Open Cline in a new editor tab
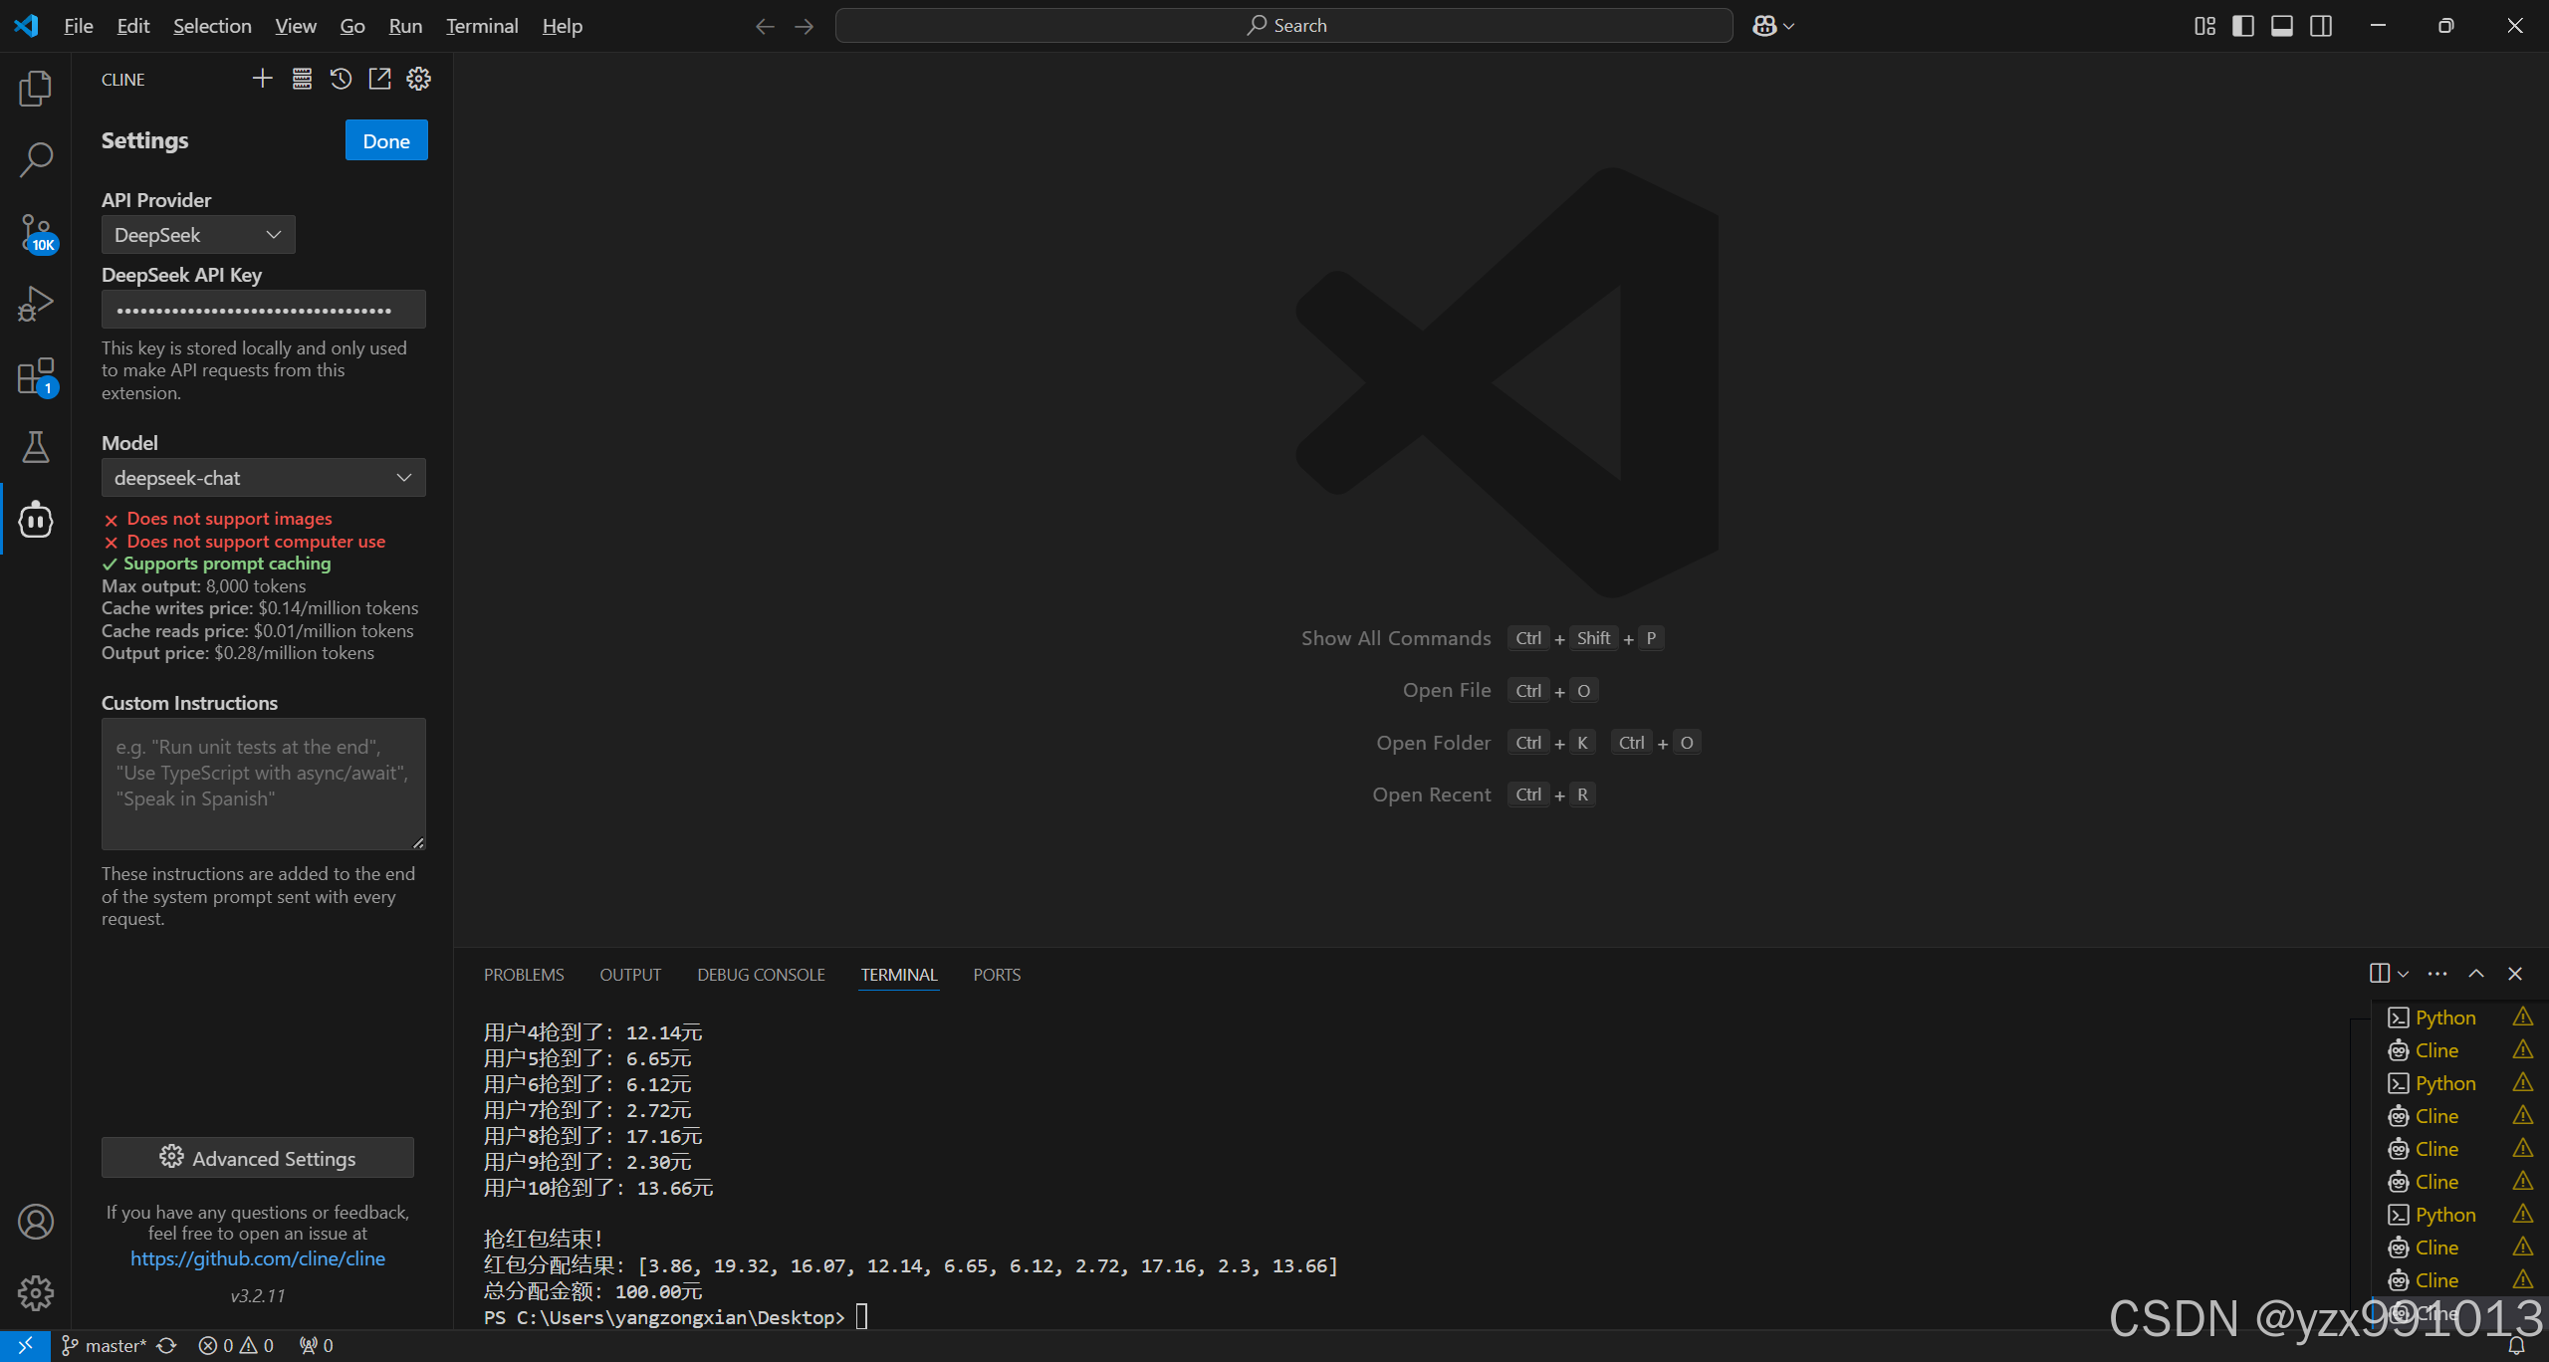This screenshot has height=1362, width=2549. [379, 79]
